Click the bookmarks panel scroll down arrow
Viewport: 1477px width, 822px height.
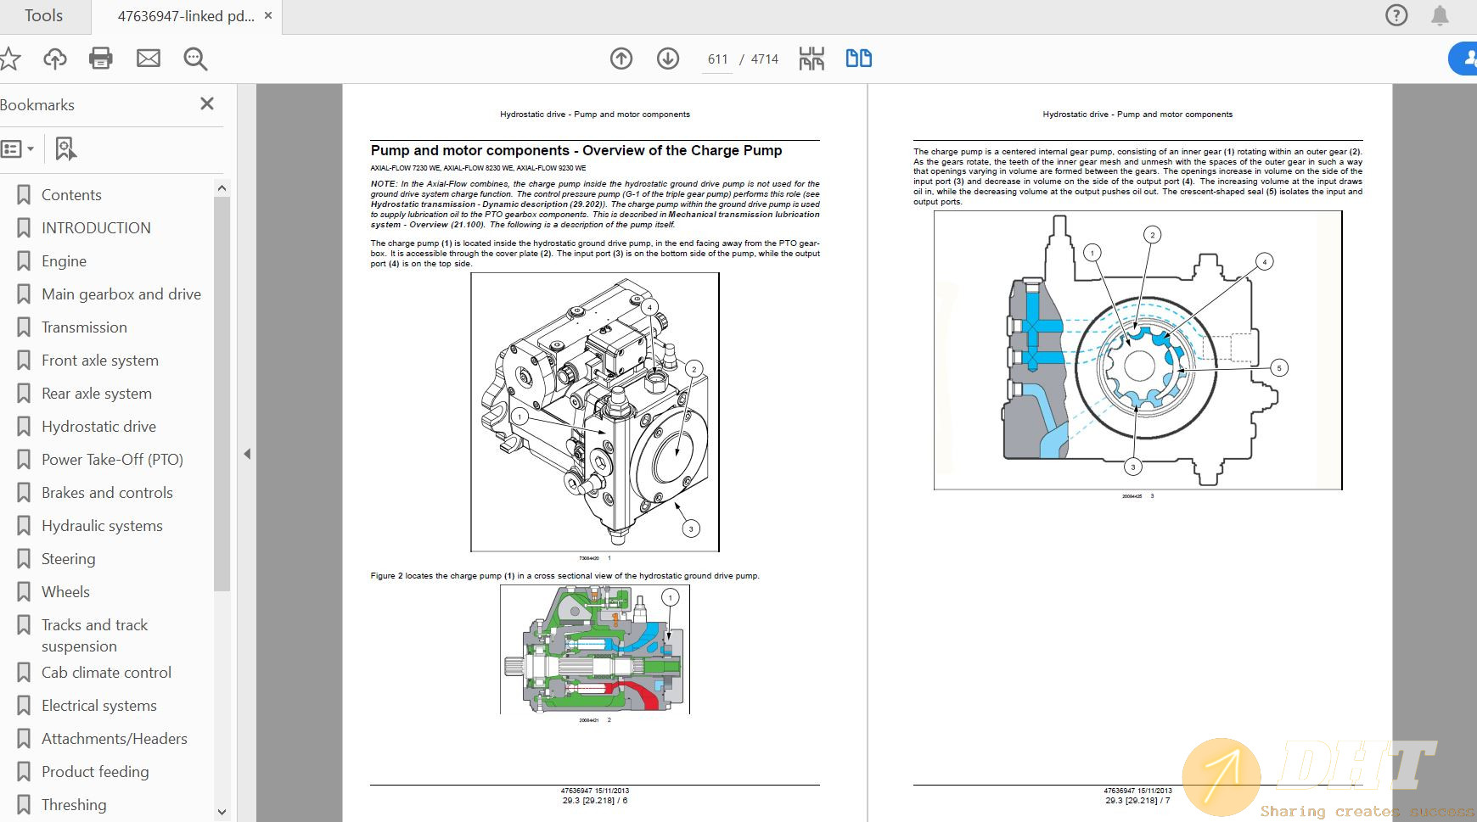222,812
